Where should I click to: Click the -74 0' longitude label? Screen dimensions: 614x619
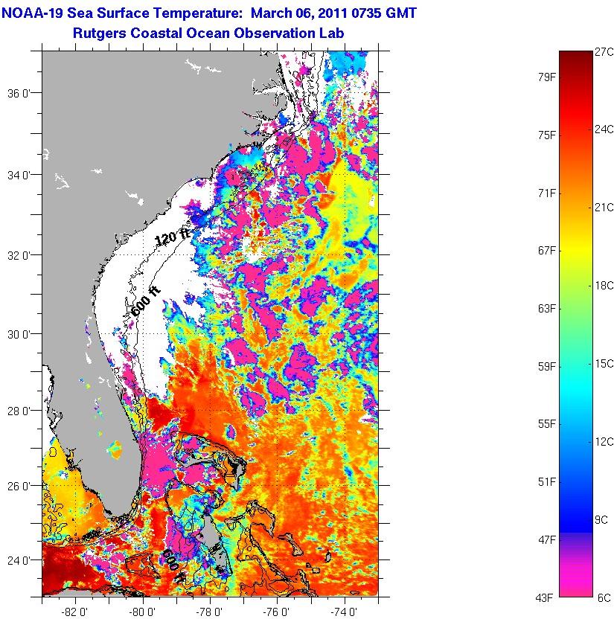(345, 612)
